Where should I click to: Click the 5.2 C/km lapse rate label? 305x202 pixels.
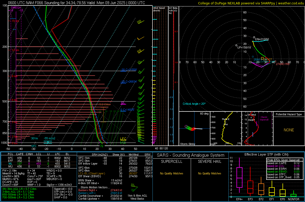(x=105, y=104)
